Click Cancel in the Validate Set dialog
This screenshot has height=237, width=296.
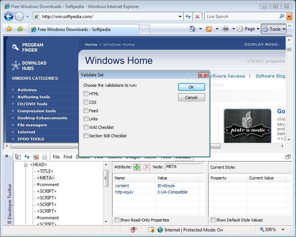click(191, 97)
